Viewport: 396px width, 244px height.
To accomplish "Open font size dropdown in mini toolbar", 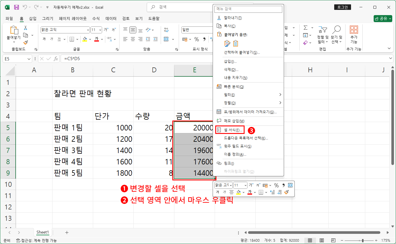I will coord(245,185).
